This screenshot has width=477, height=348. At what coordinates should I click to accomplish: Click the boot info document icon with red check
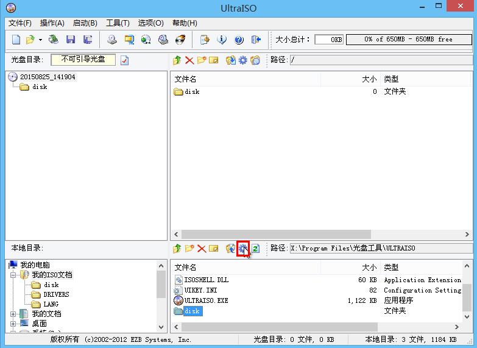click(x=124, y=60)
